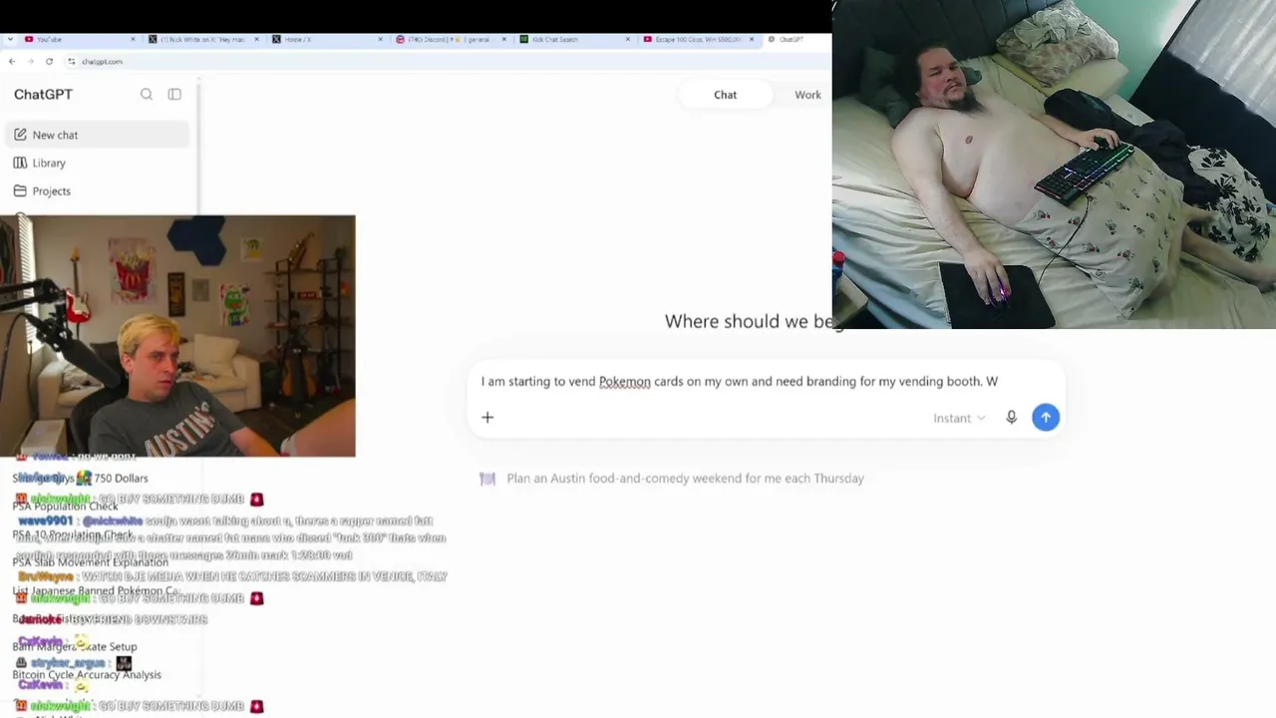
Task: Select the Work mode tab
Action: pos(807,95)
